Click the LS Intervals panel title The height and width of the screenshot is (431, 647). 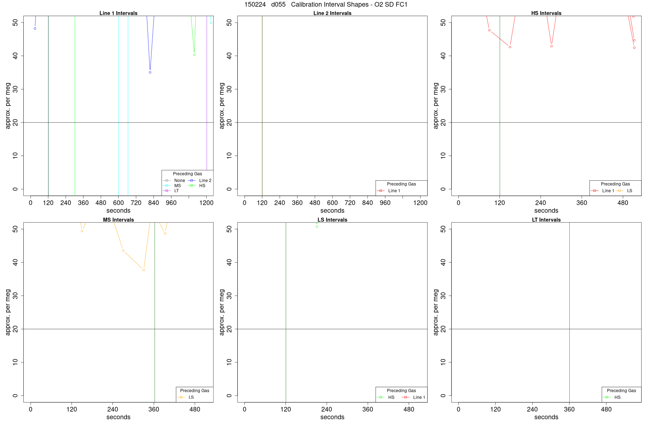[332, 220]
